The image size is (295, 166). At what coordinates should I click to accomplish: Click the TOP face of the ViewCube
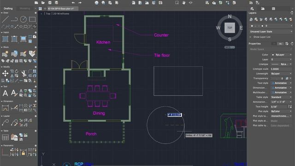tap(230, 28)
